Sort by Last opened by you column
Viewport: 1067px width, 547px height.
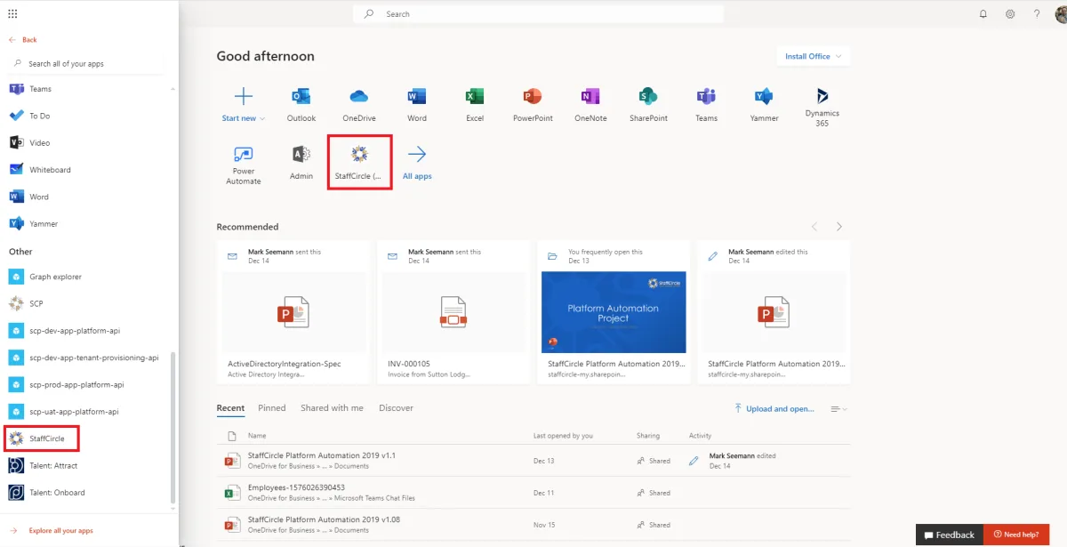[563, 436]
